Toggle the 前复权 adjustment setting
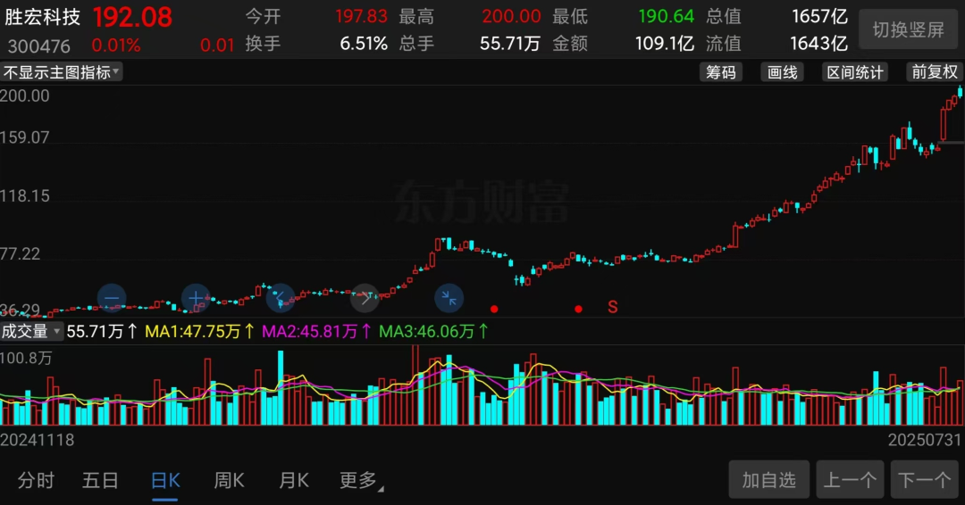Image resolution: width=965 pixels, height=505 pixels. tap(935, 72)
